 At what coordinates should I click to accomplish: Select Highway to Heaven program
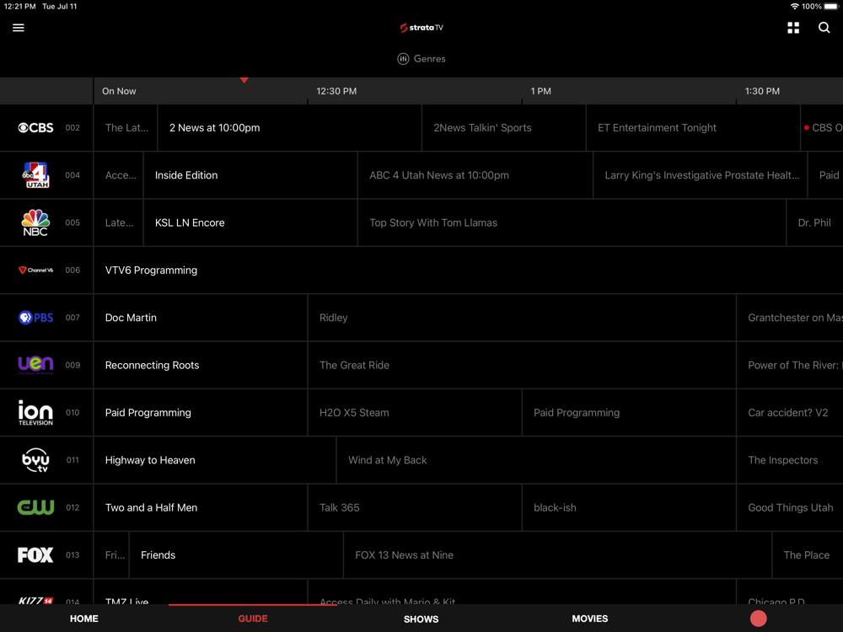coord(215,460)
